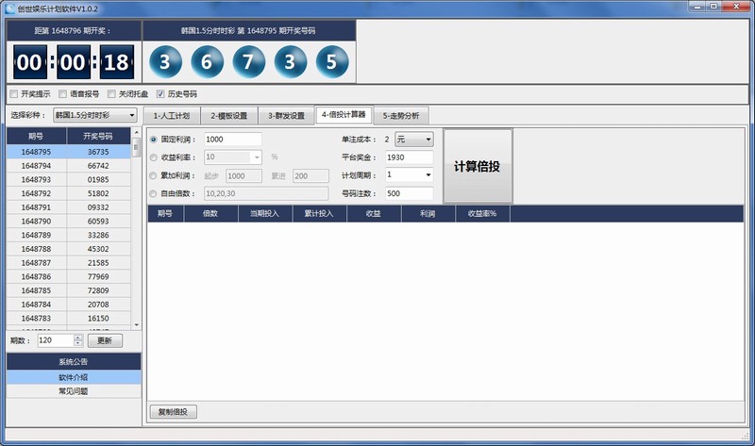Switch to the 5-走势分析 tab
This screenshot has height=446, width=755.
(402, 116)
